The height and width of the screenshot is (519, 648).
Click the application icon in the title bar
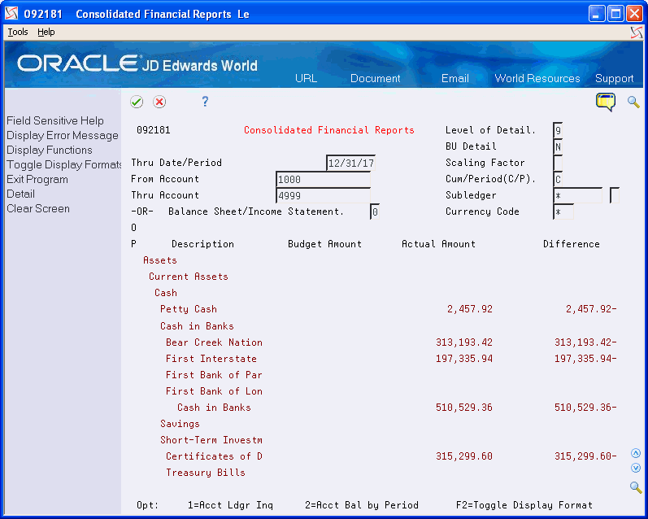tap(11, 14)
